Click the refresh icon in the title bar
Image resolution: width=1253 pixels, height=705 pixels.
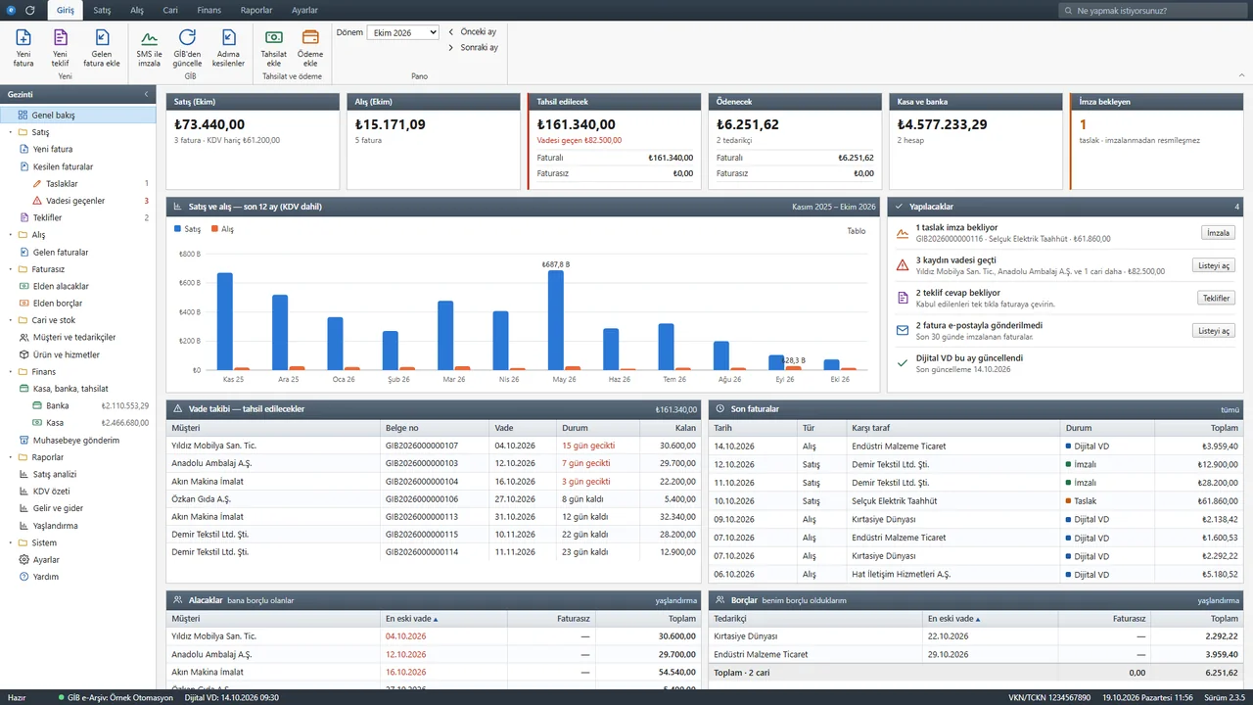click(30, 10)
